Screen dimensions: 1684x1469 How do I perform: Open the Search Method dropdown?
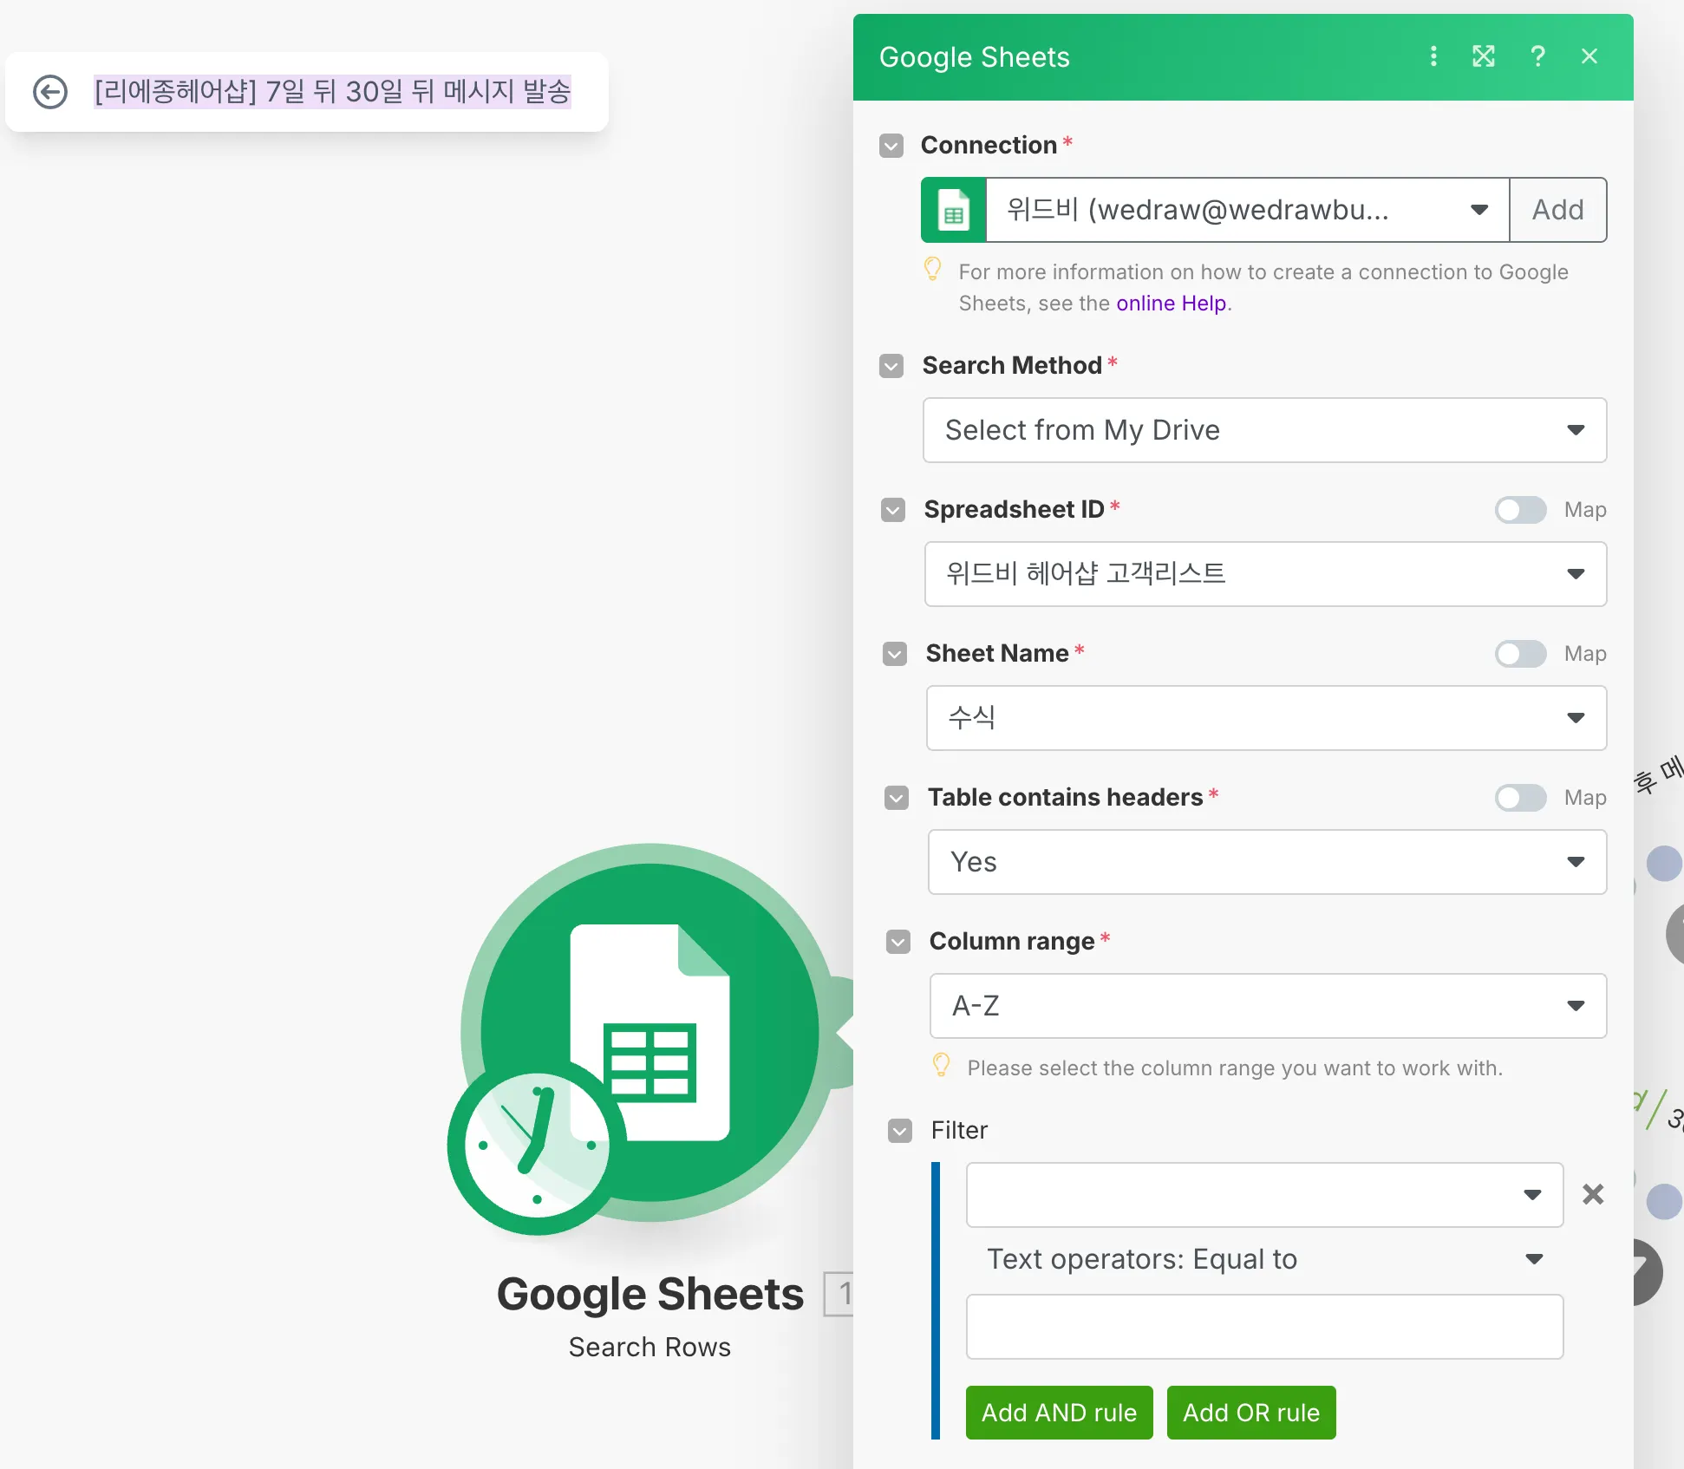(x=1264, y=430)
